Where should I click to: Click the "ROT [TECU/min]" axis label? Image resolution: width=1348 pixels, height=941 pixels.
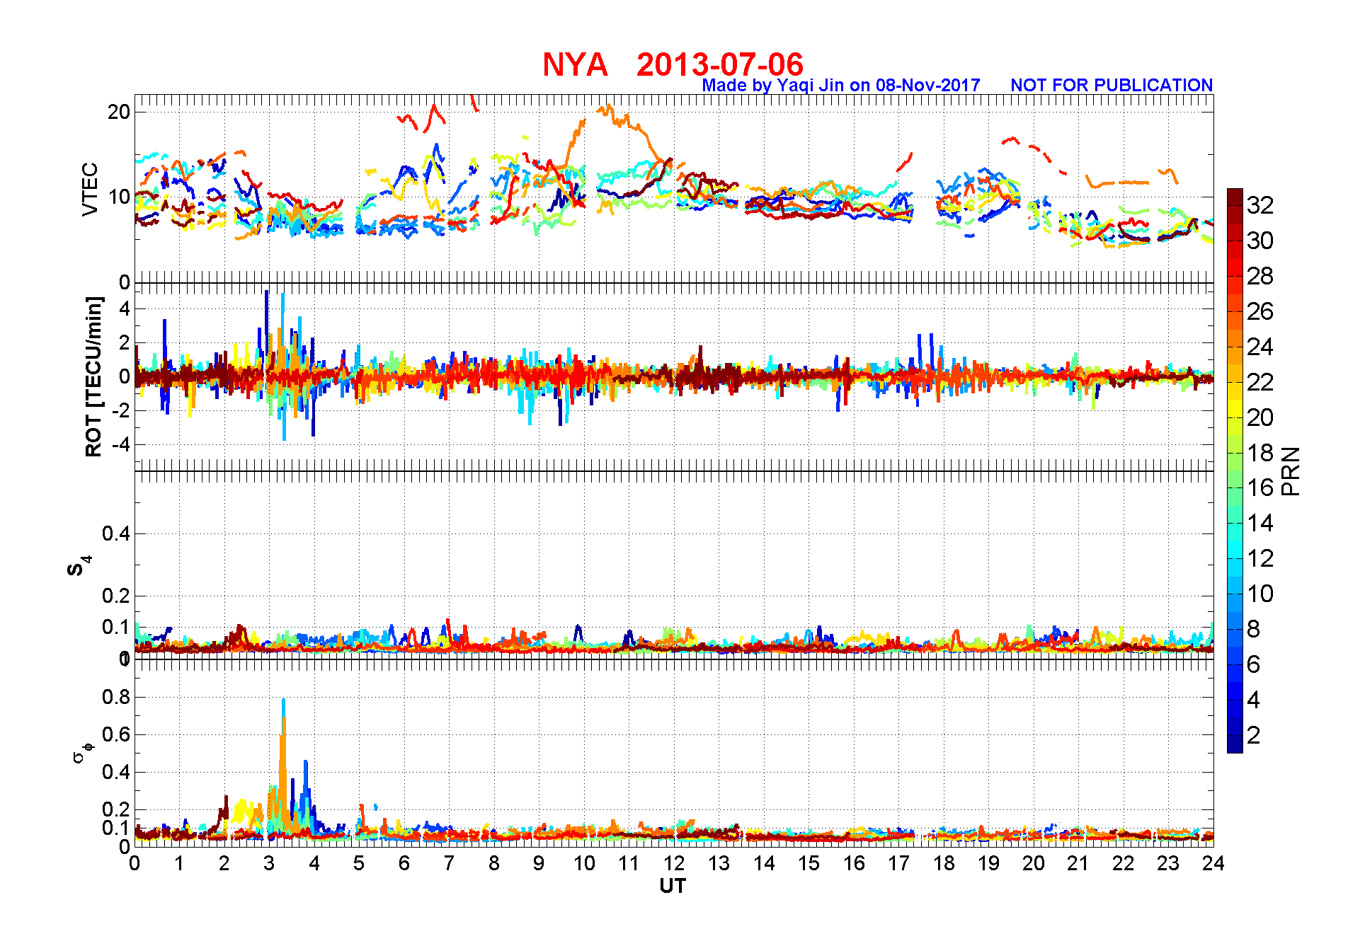pyautogui.click(x=93, y=376)
